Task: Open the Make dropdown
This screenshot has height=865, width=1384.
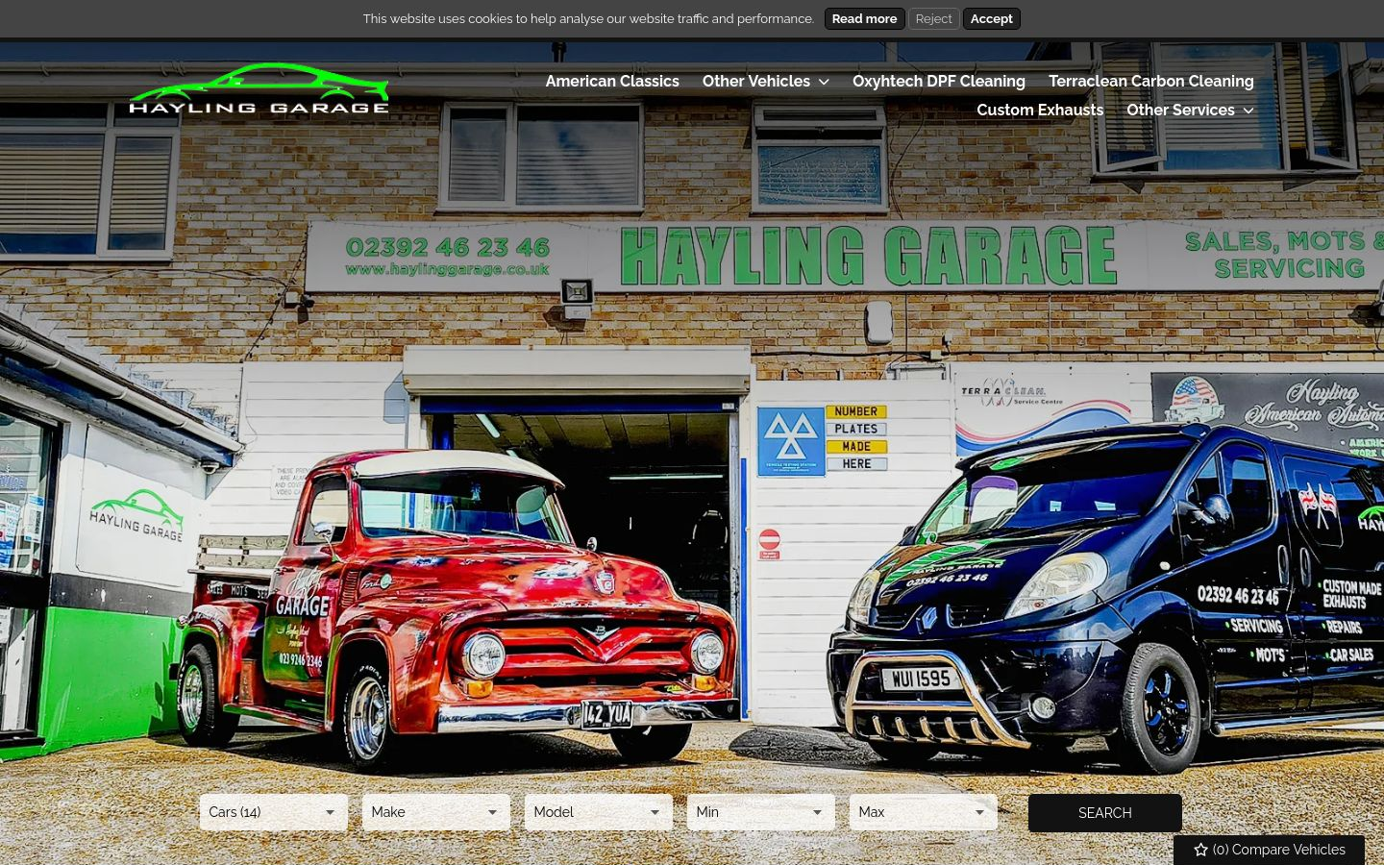Action: [x=436, y=812]
